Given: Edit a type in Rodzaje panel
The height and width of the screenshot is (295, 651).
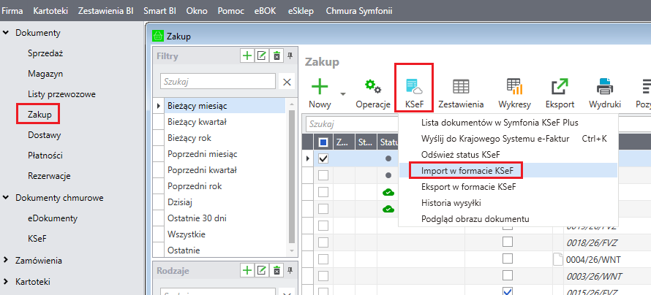Looking at the screenshot, I should click(x=262, y=270).
